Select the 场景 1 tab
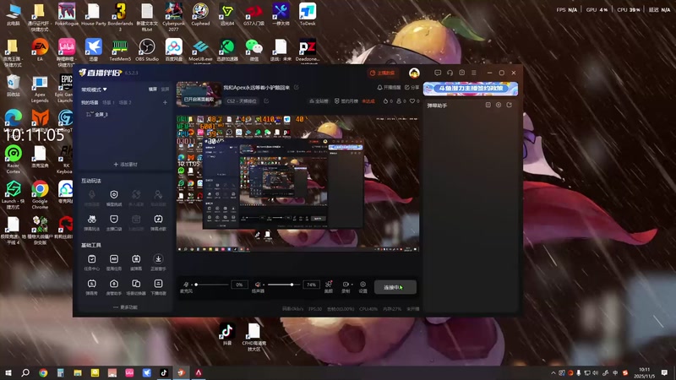This screenshot has height=380, width=676. point(109,102)
